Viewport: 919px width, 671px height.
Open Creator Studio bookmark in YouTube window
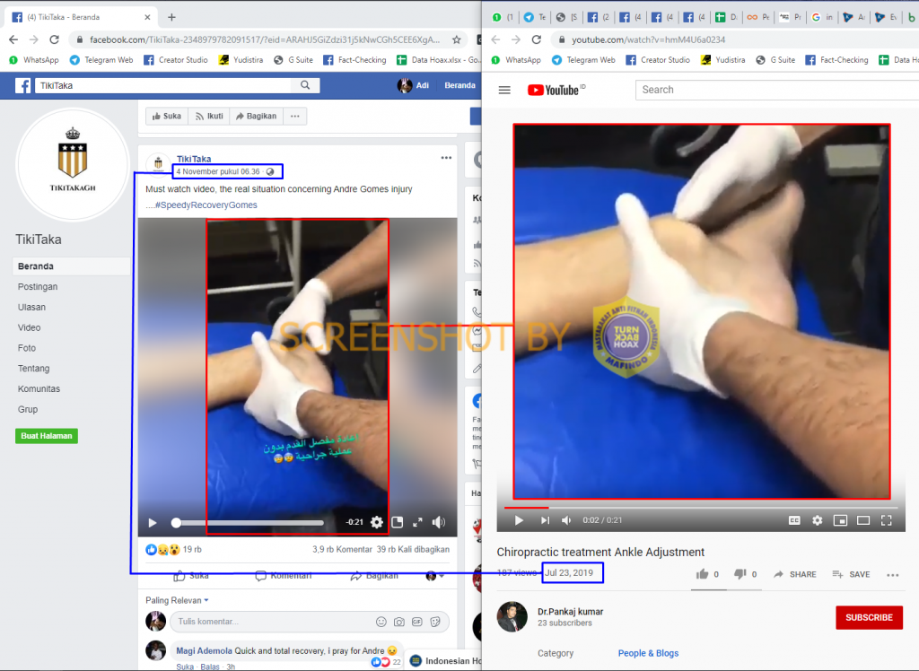[658, 60]
